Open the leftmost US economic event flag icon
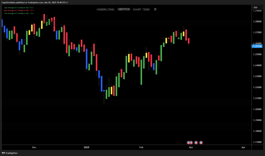Screen dimensions: 265x156 click(188, 143)
